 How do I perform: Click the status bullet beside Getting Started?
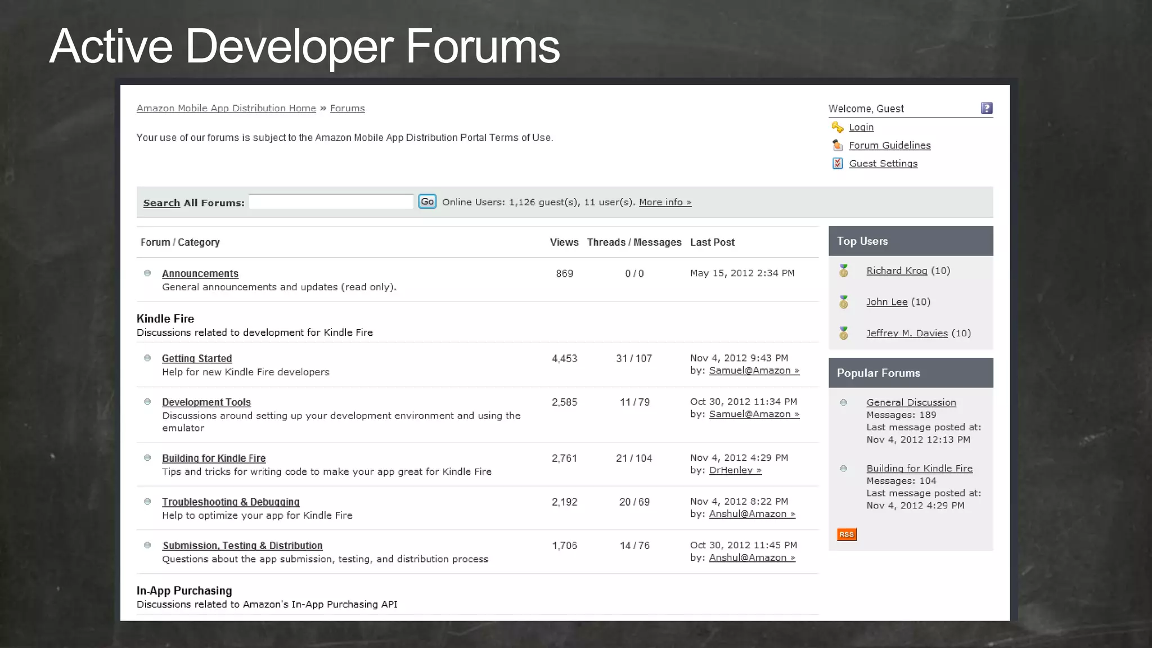pyautogui.click(x=147, y=358)
